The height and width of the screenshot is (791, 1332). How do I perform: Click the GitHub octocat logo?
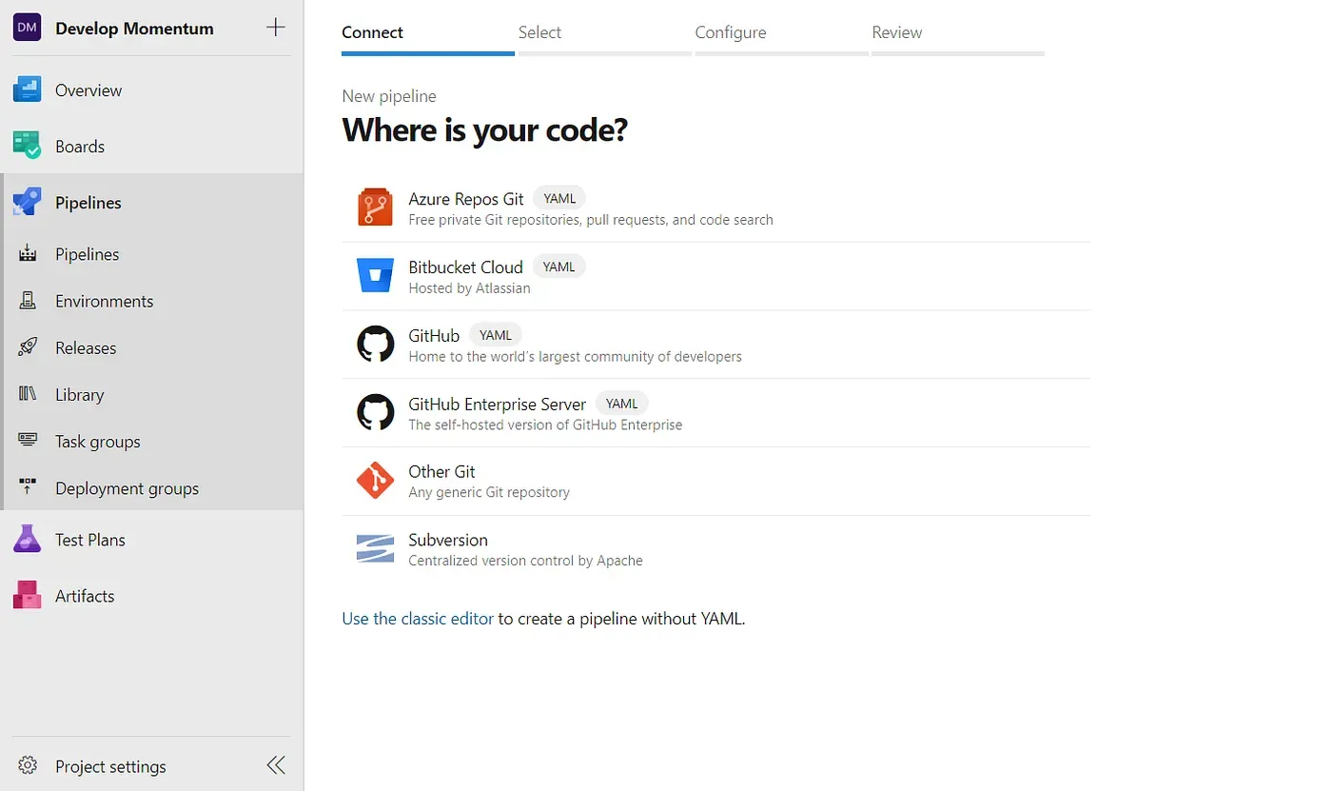(375, 345)
